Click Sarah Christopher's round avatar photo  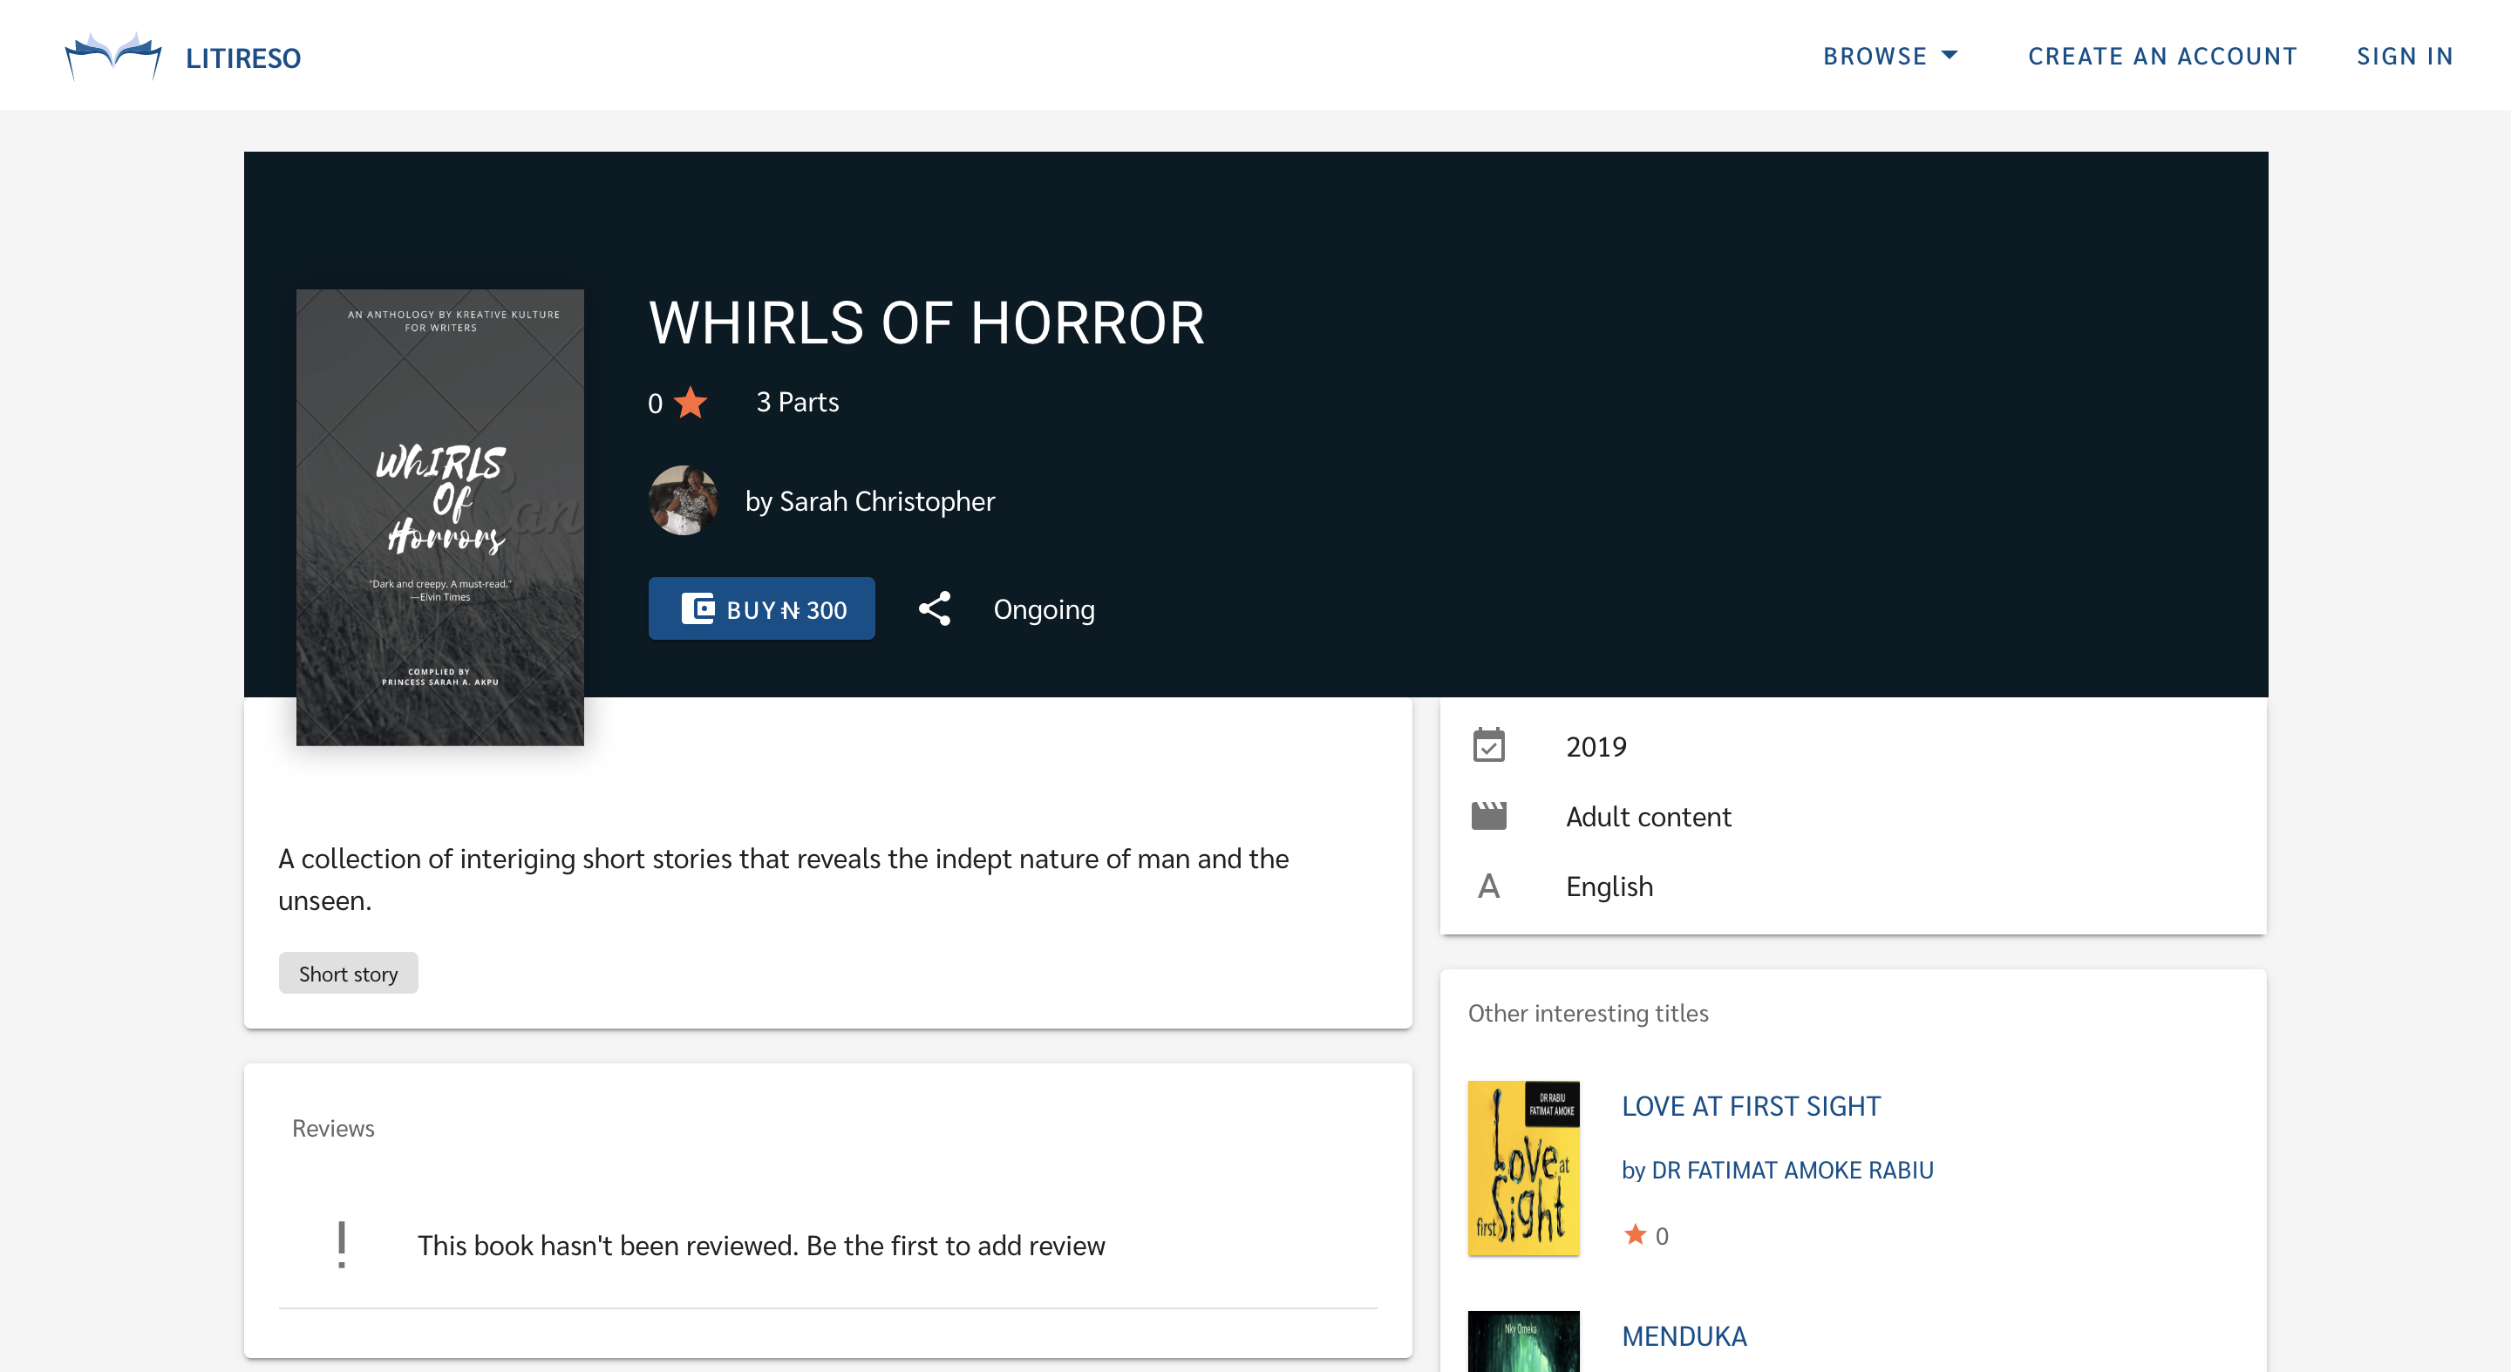684,501
